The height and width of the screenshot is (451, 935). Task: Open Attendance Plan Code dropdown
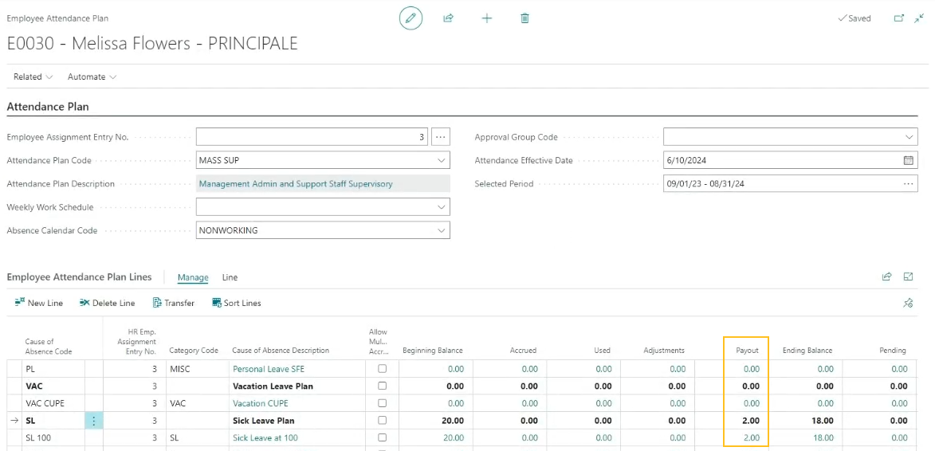click(442, 160)
